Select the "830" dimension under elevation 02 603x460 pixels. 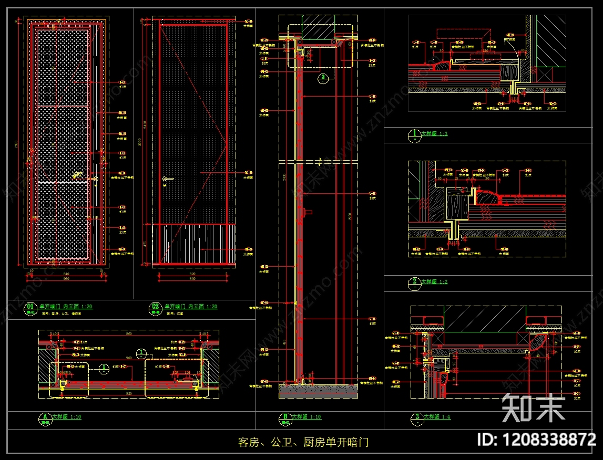coord(192,279)
